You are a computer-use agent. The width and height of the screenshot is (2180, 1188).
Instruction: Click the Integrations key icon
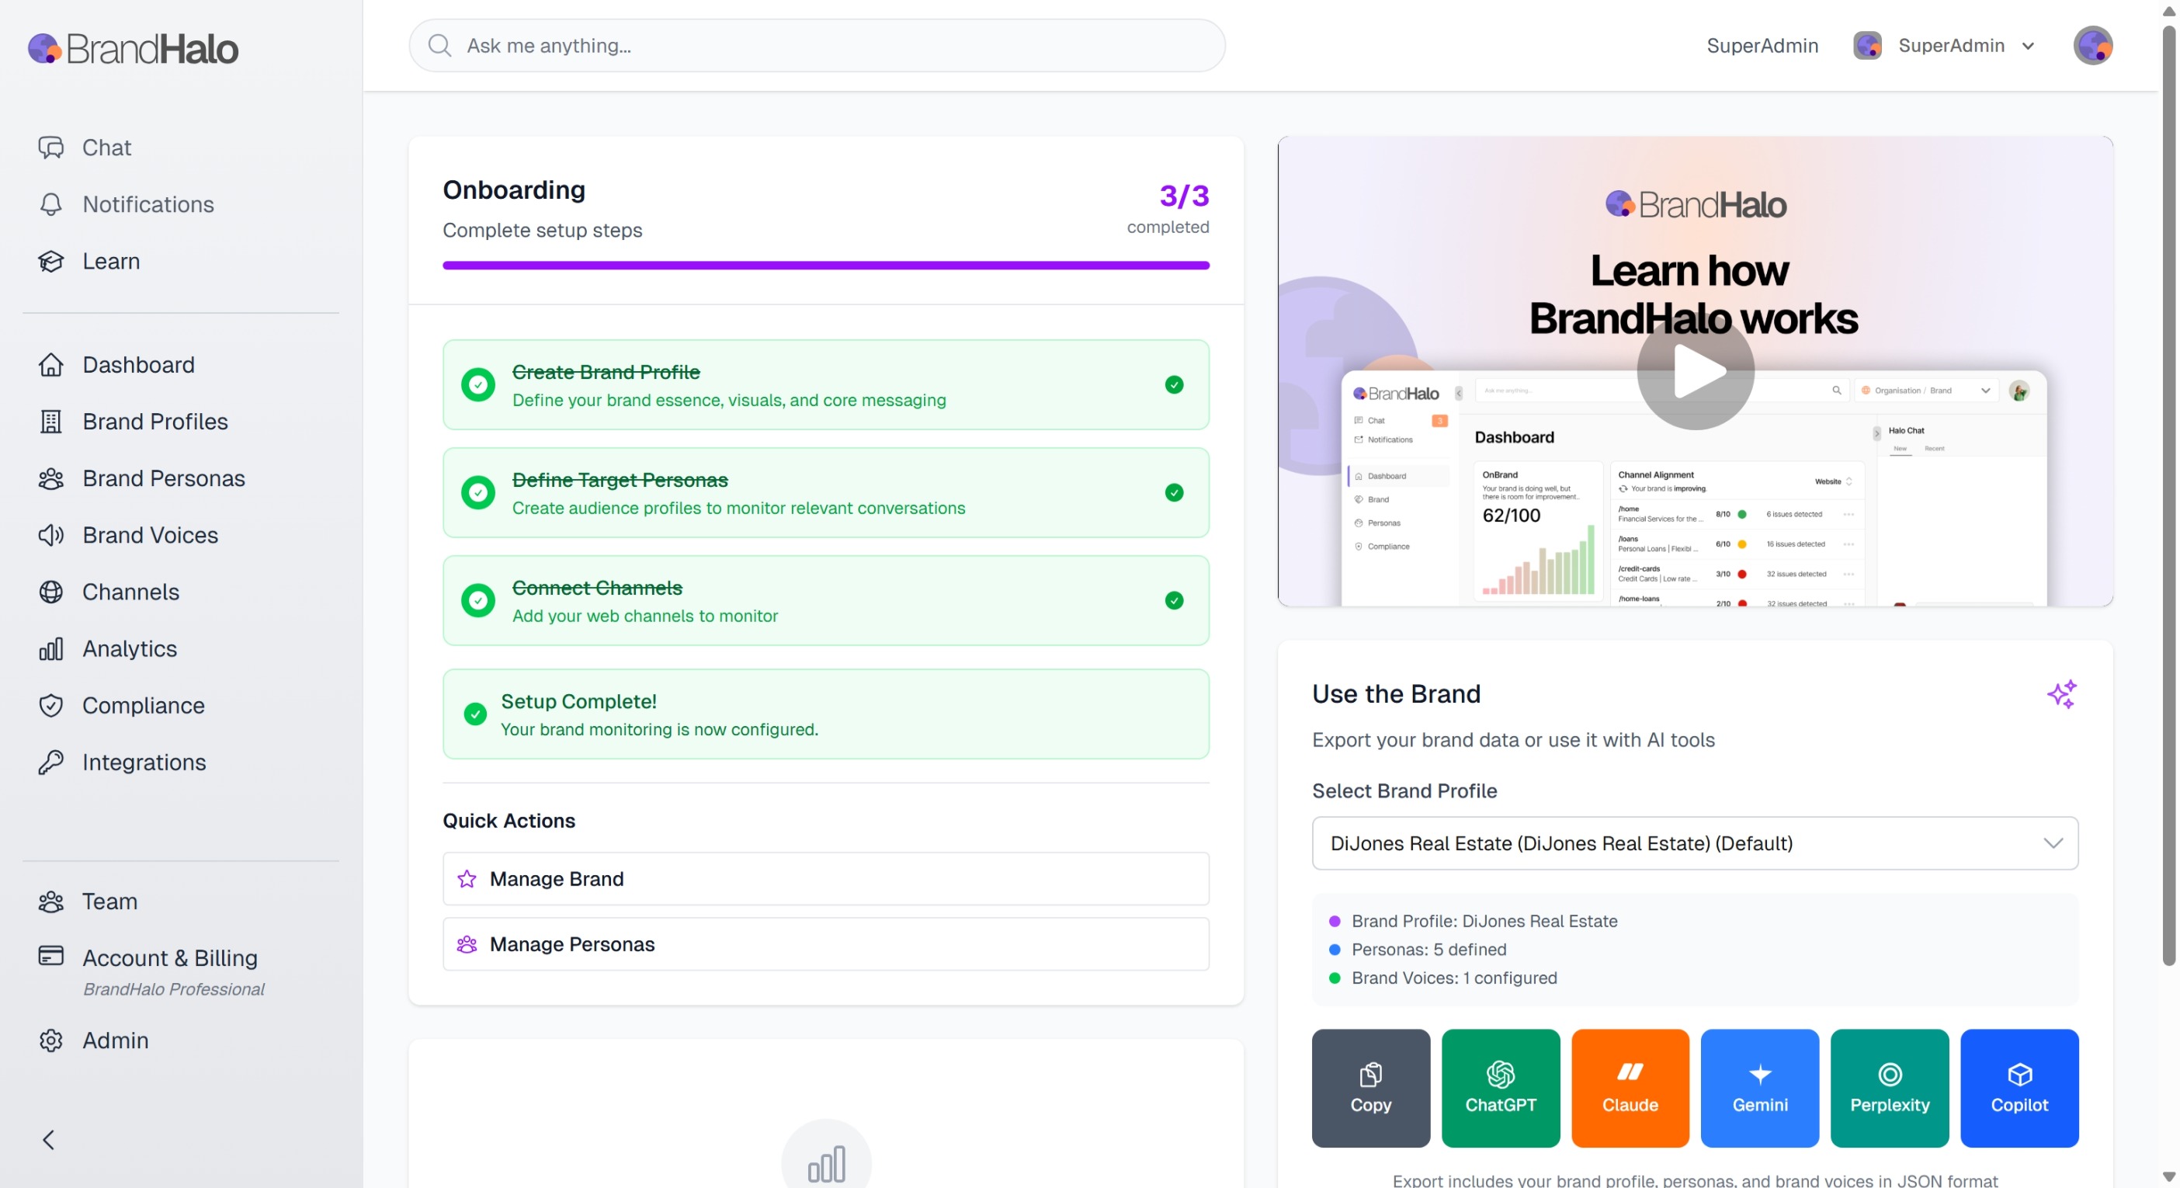click(50, 762)
